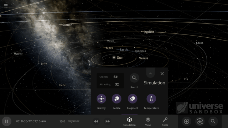This screenshot has width=228, height=128.
Task: Select the Sun in the viewport
Action: pyautogui.click(x=114, y=58)
